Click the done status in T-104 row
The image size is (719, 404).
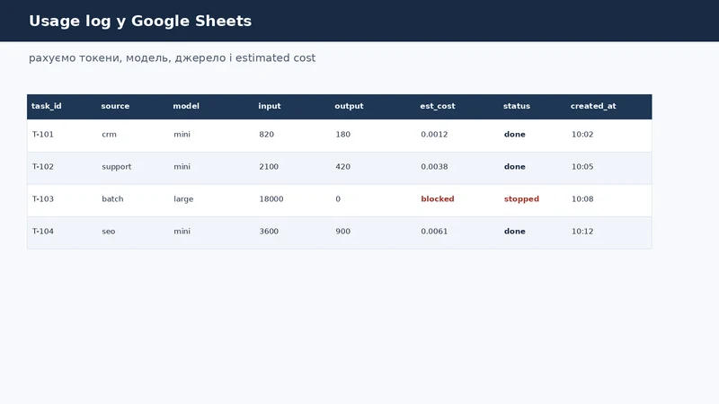pos(514,232)
